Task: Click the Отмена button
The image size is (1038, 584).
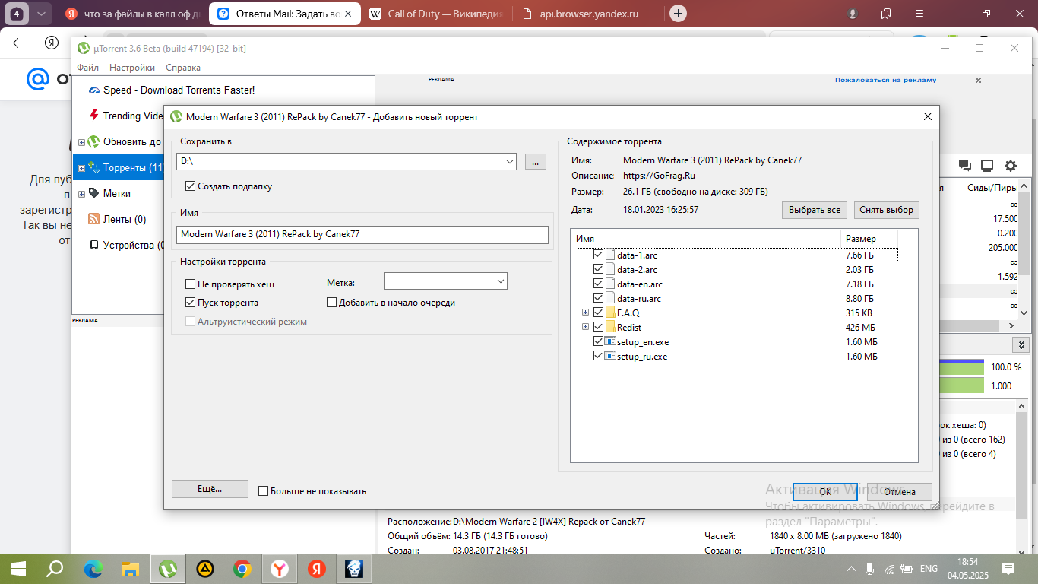Action: point(900,491)
